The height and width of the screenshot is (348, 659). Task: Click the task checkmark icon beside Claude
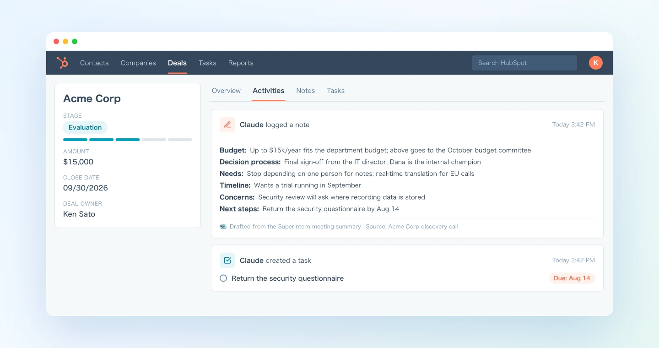pyautogui.click(x=227, y=261)
